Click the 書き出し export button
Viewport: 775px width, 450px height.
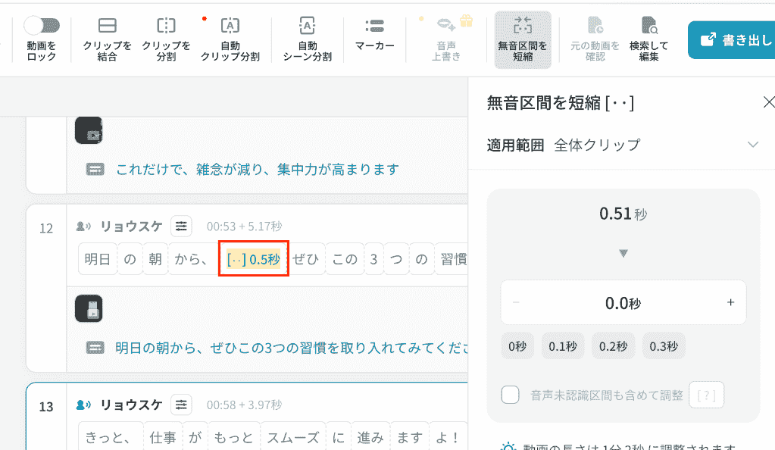click(732, 39)
